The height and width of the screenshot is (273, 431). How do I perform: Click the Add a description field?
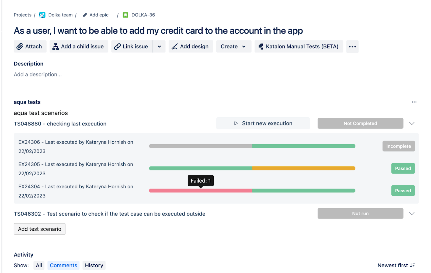click(38, 74)
